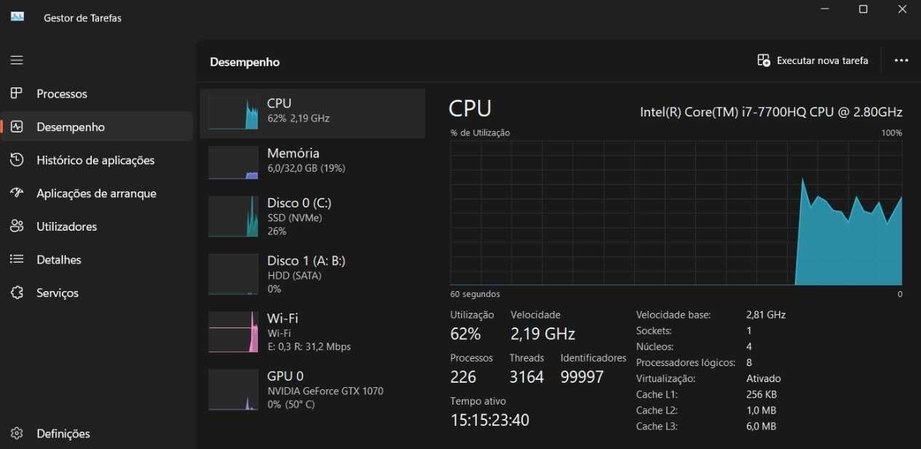
Task: Minimize the Gestor de Tarefas window
Action: 825,9
